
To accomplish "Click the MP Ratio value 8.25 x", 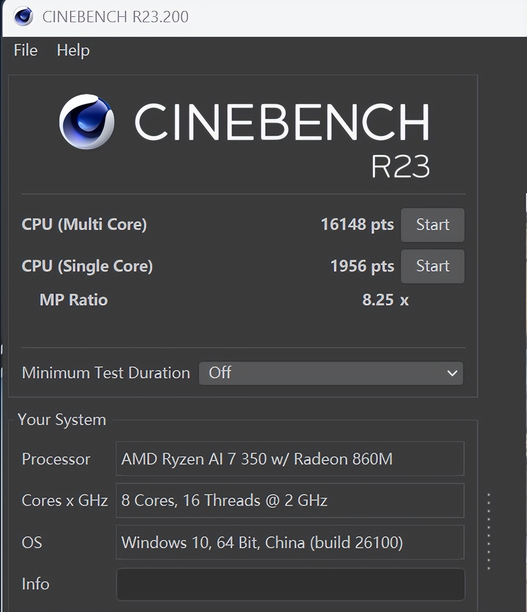I will point(386,300).
